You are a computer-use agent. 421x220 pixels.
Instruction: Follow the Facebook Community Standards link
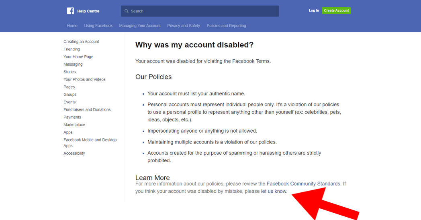click(x=303, y=184)
